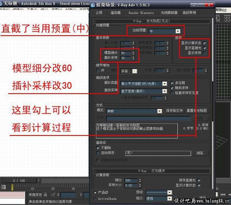
Task: Click the time slider next-frame arrow
Action: [39, 180]
